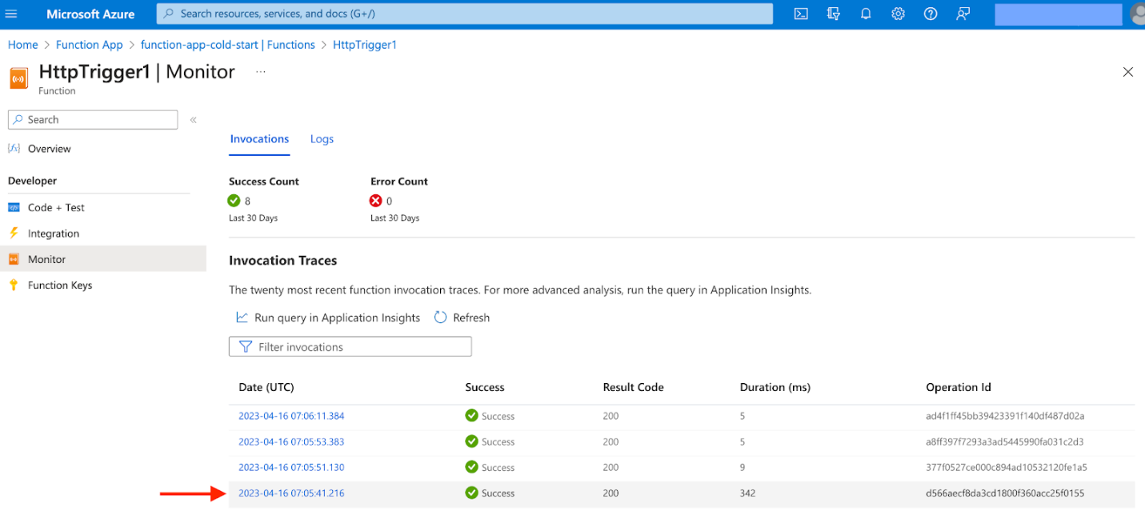
Task: Open the Help question mark icon
Action: [x=930, y=14]
